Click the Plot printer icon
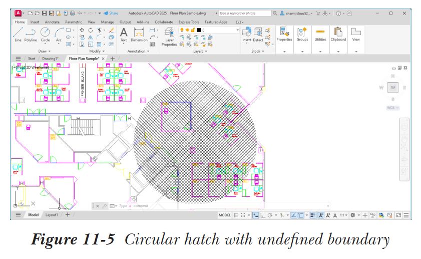 (73, 13)
